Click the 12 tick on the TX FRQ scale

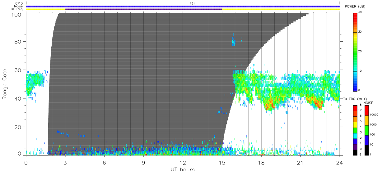tap(360, 138)
